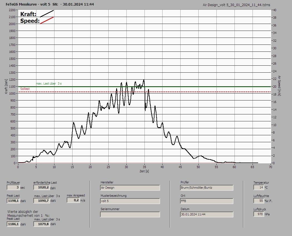Click the "m/s" unit beside max Airspeed
The height and width of the screenshot is (236, 292).
pos(83,201)
